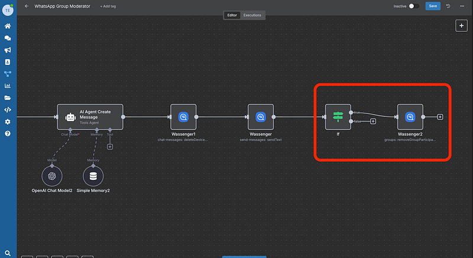Open the three-dot more options menu
The image size is (473, 258).
pos(461,6)
